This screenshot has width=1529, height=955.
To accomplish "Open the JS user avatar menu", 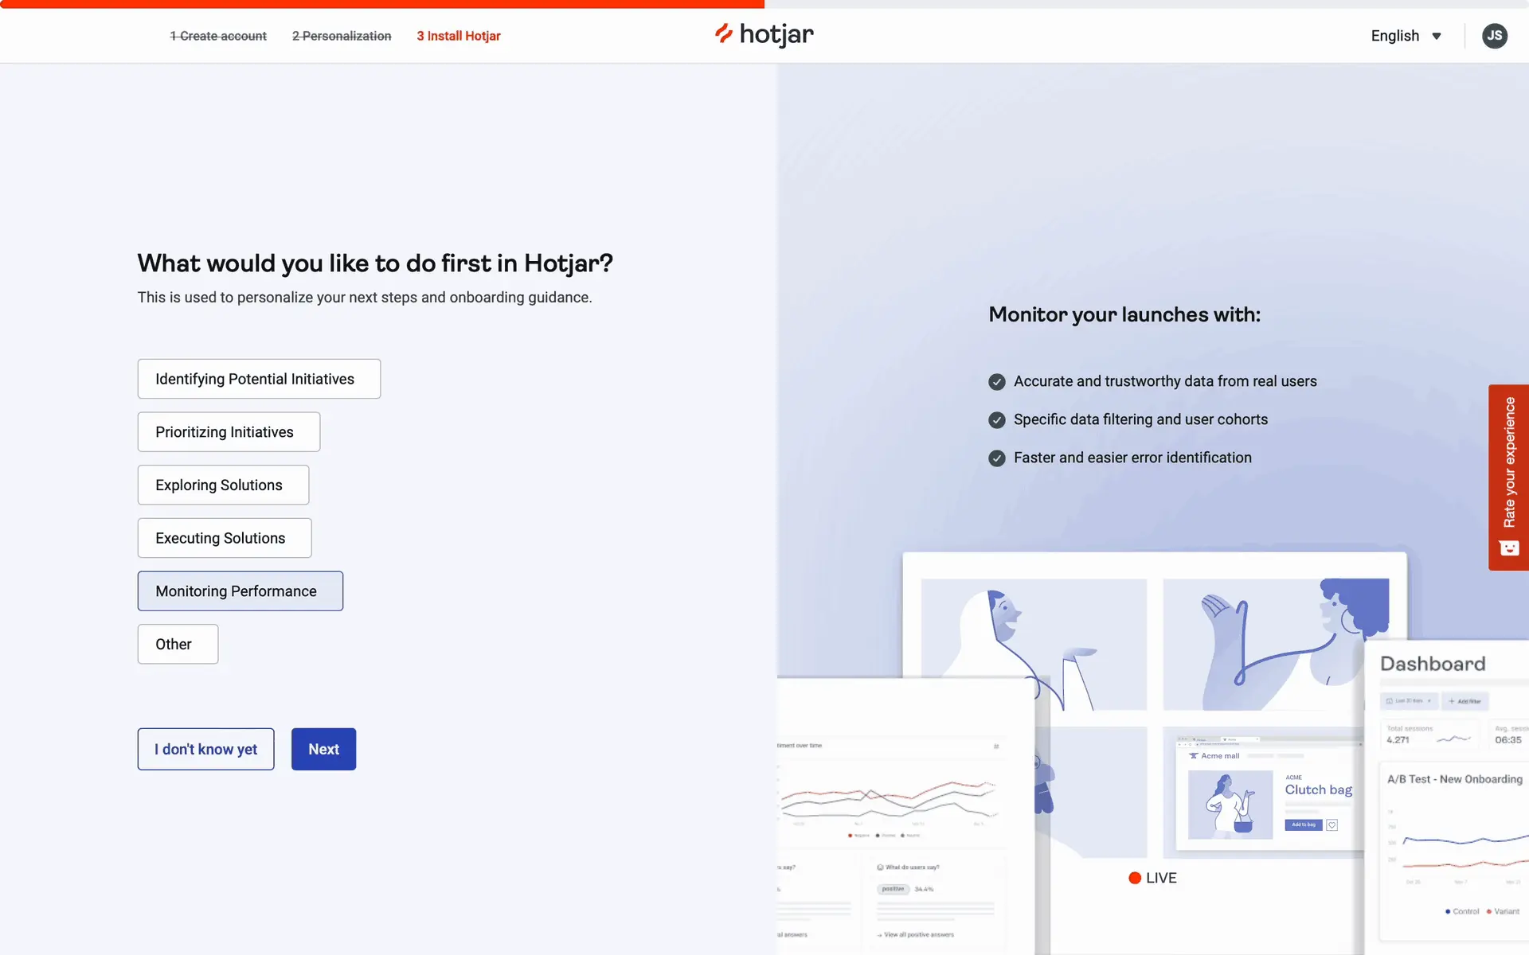I will click(x=1494, y=36).
